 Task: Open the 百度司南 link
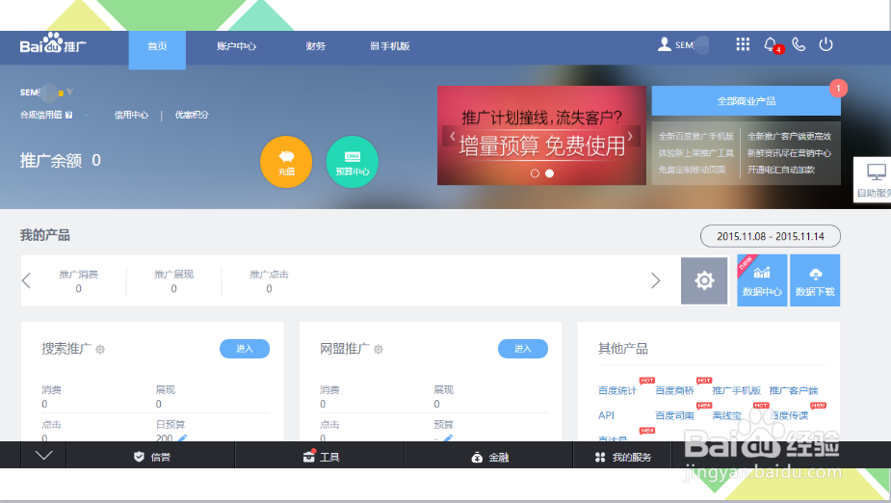(674, 415)
